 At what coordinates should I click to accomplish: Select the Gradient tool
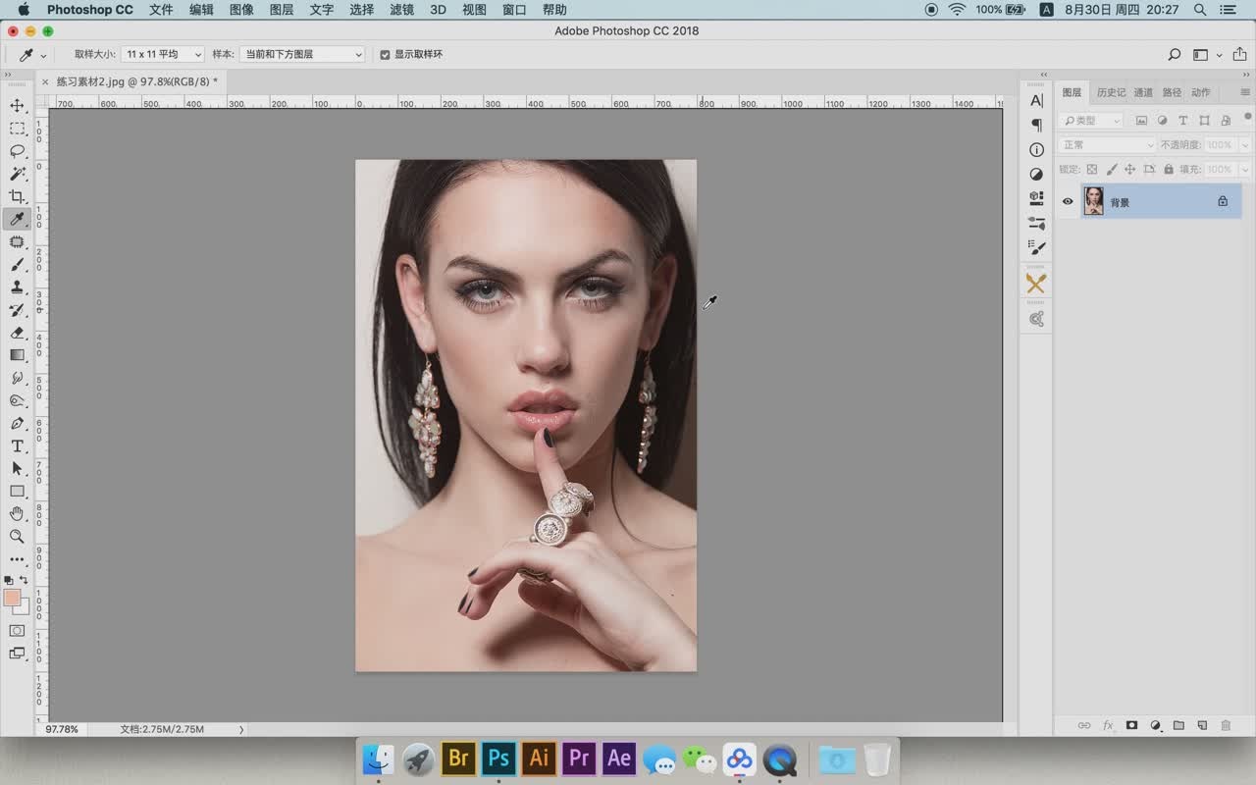(x=17, y=355)
